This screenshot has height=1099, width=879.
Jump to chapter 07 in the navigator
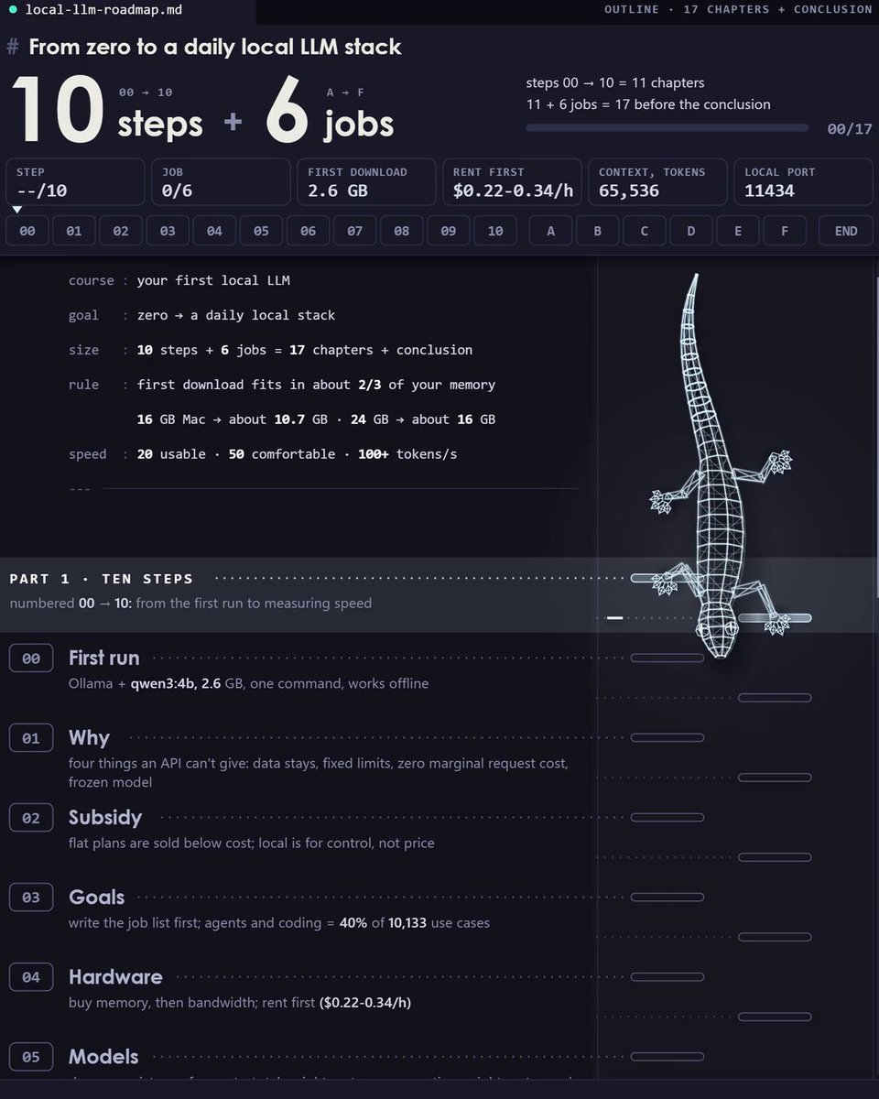354,231
